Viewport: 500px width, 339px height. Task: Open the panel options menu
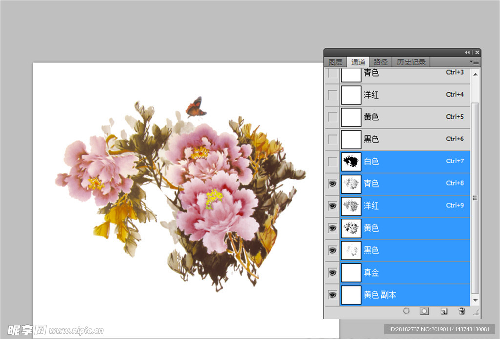point(474,62)
